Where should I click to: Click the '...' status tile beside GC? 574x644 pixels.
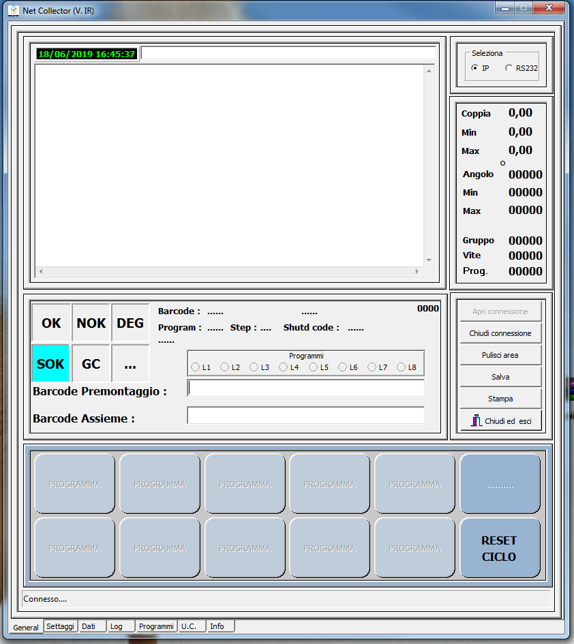[130, 363]
